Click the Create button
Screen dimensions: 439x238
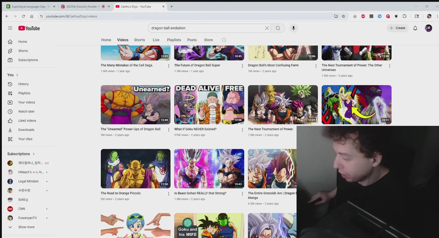click(x=397, y=28)
